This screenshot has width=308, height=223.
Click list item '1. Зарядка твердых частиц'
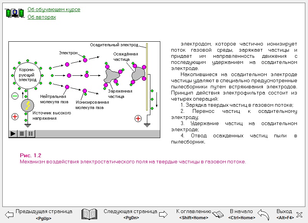point(237,105)
